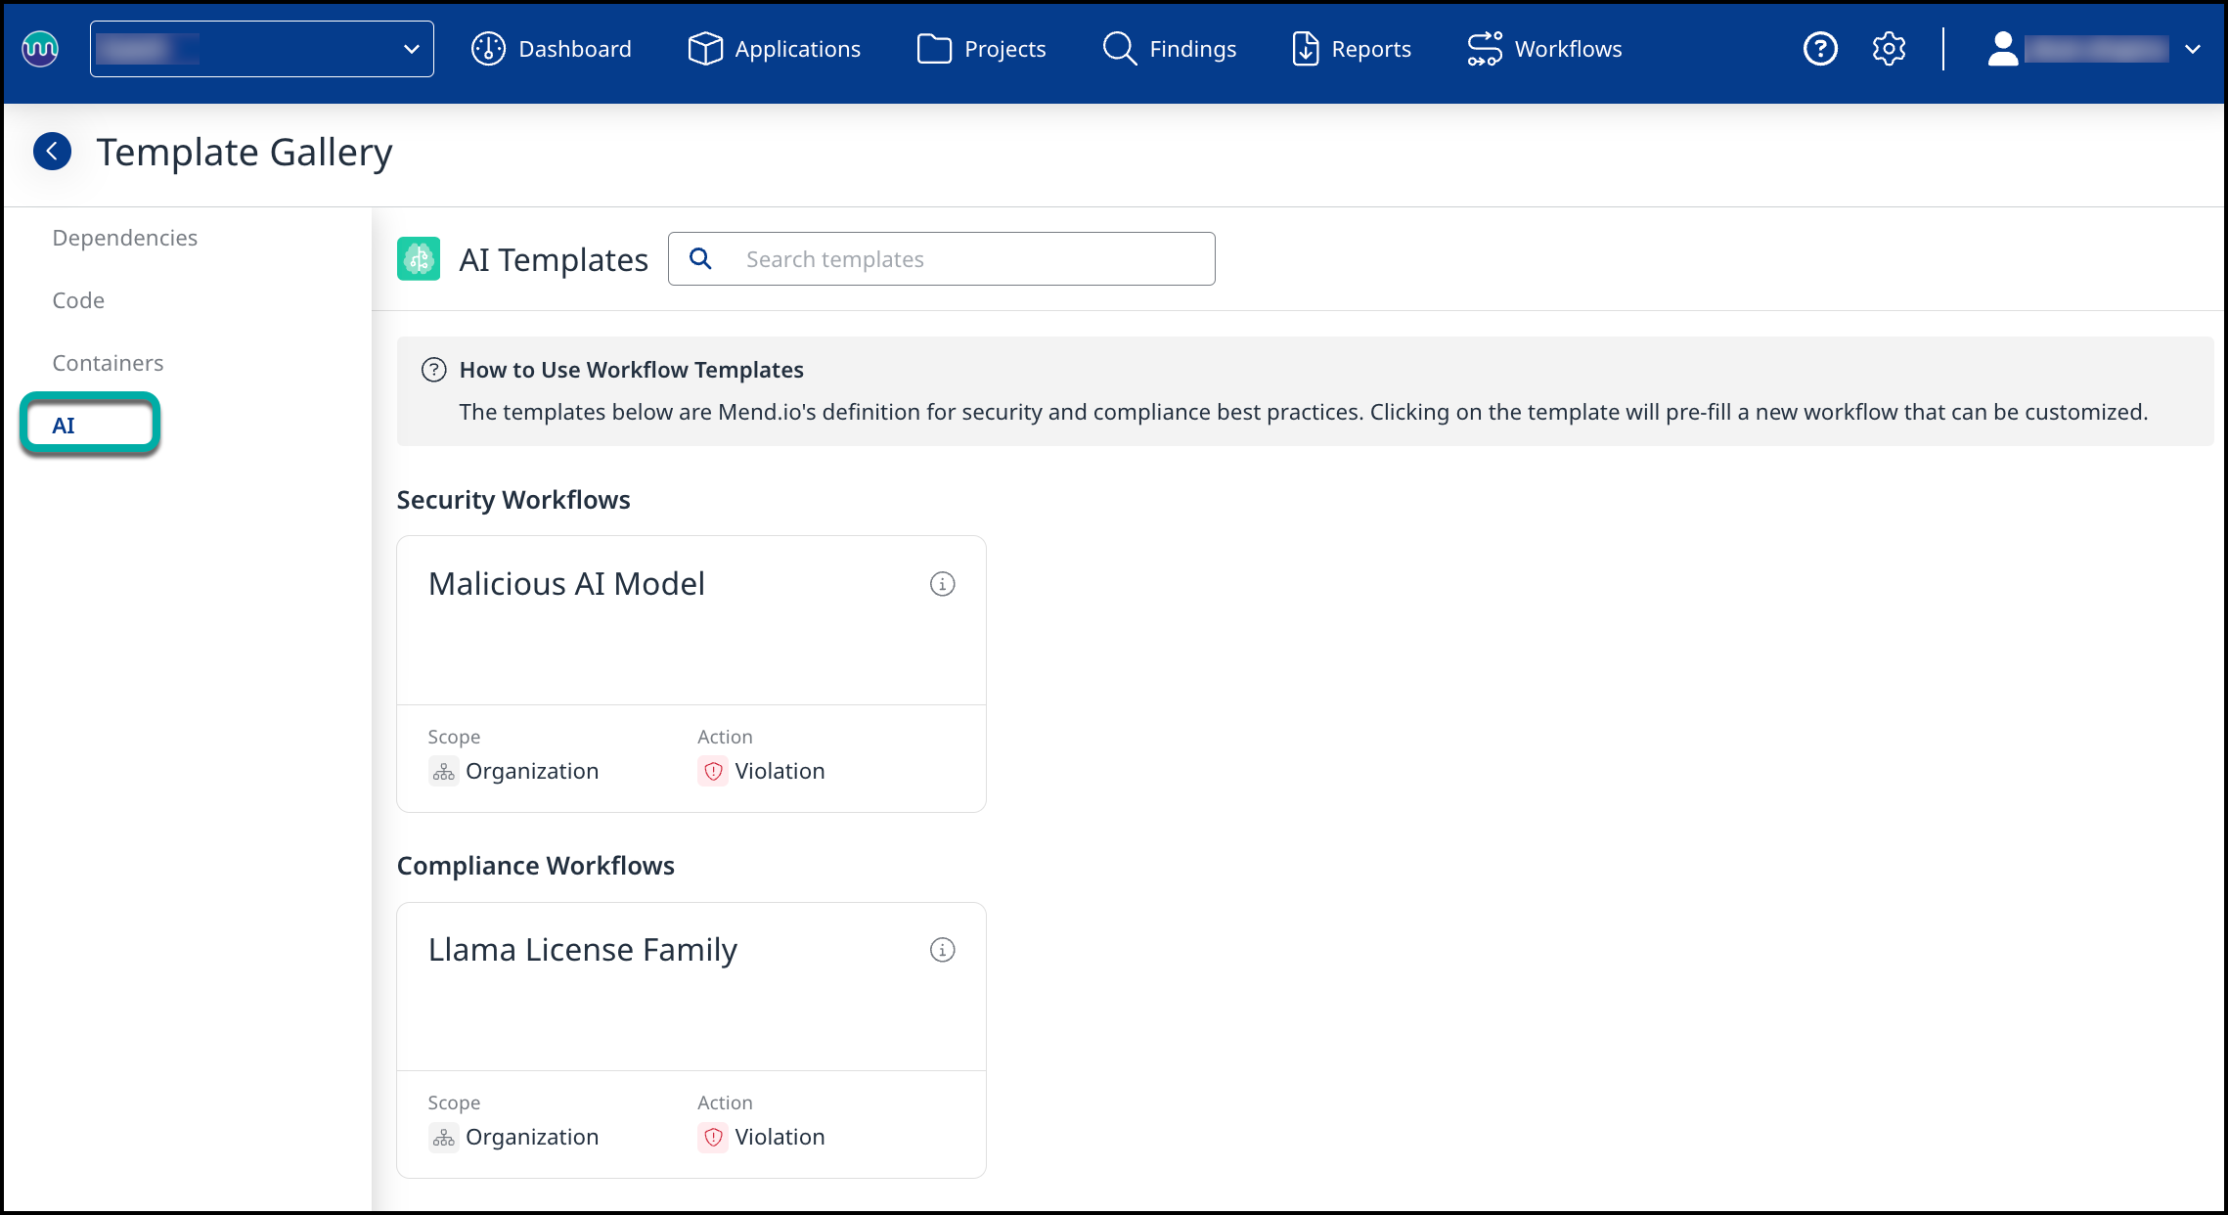Click the magnifier icon in template search
Image resolution: width=2228 pixels, height=1215 pixels.
pos(700,259)
